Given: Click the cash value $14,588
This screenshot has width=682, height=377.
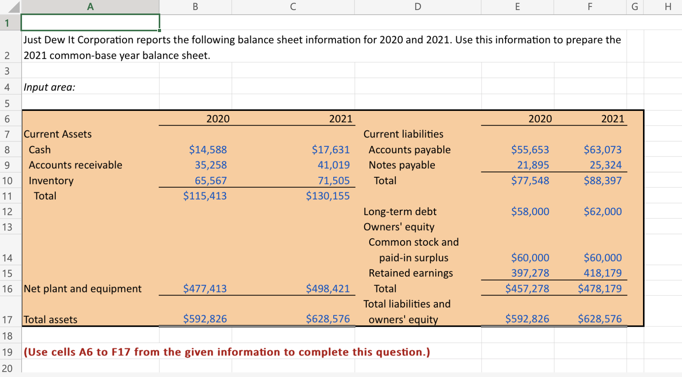Looking at the screenshot, I should click(208, 149).
